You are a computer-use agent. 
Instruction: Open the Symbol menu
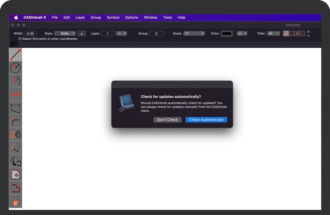click(x=113, y=17)
